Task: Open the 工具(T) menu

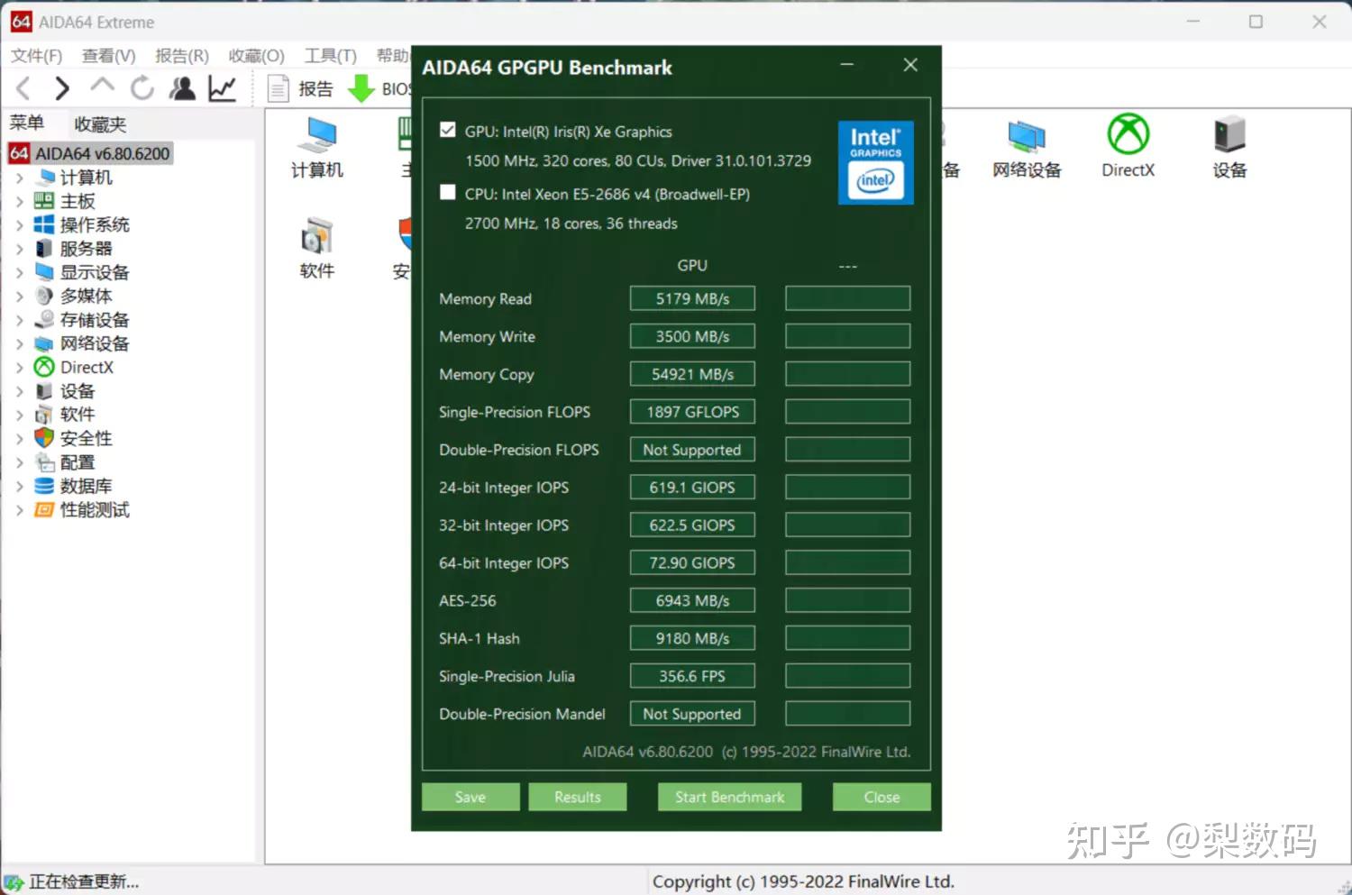Action: (330, 55)
